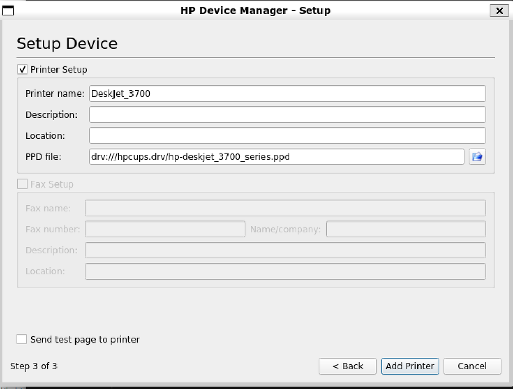Close the HP Device Manager Setup window
Viewport: 513px width, 389px height.
coord(499,10)
